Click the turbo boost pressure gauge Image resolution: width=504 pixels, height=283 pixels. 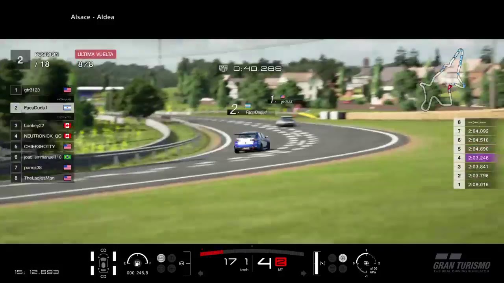pyautogui.click(x=366, y=263)
